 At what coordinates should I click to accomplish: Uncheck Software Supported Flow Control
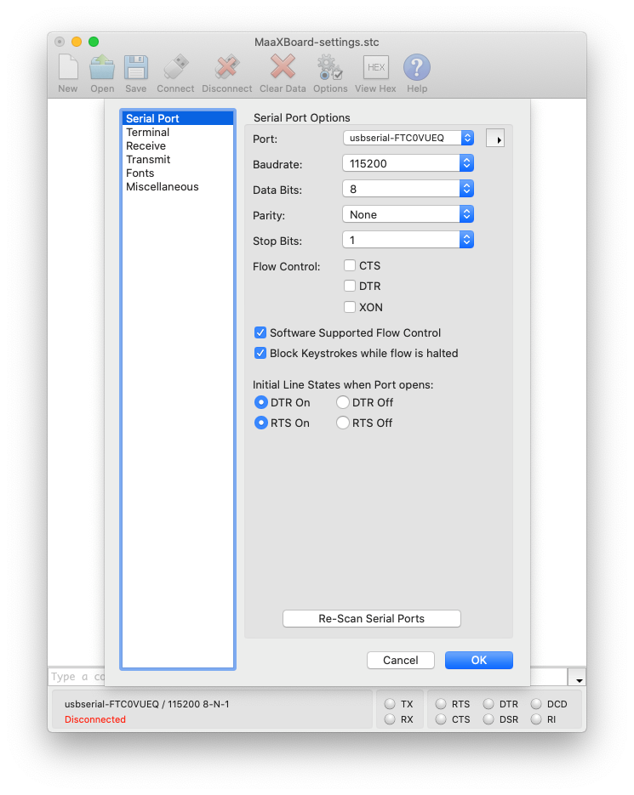260,332
